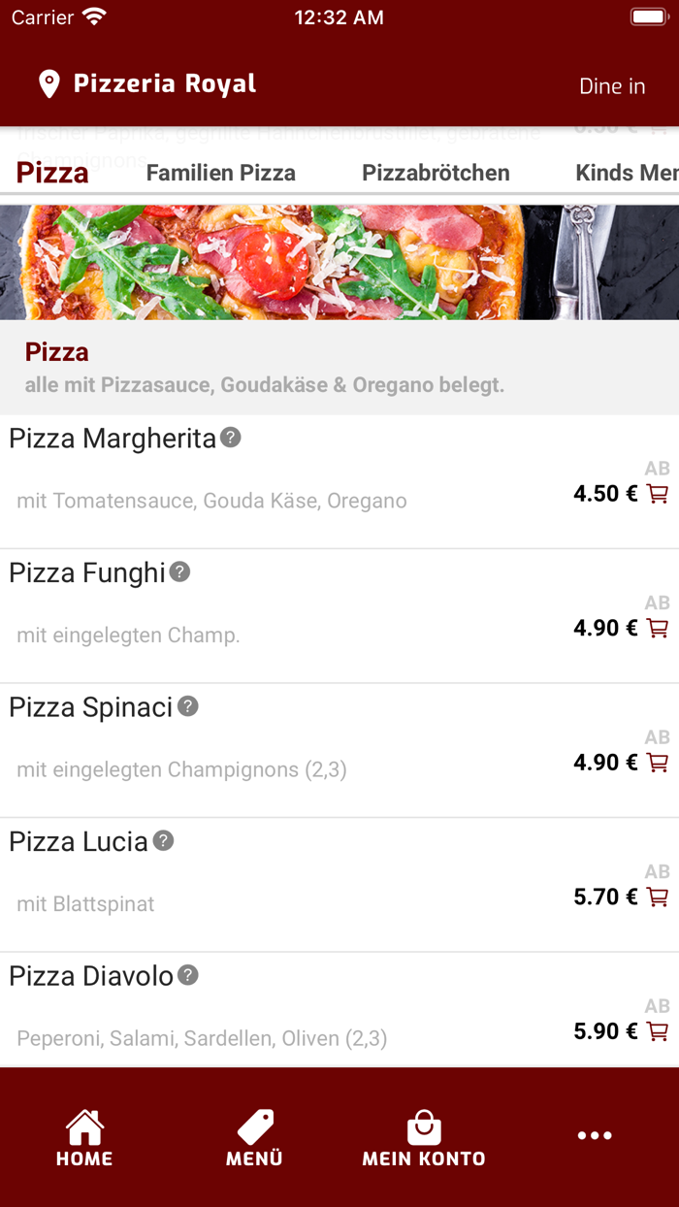Add Pizza Margherita to cart via cart icon
This screenshot has width=679, height=1207.
(659, 494)
